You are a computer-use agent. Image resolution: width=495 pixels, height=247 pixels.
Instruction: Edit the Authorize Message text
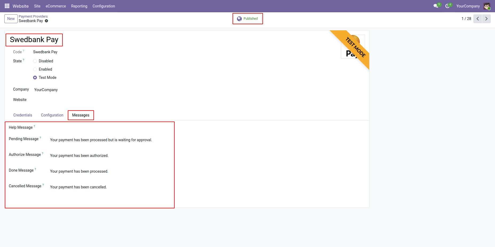(79, 156)
